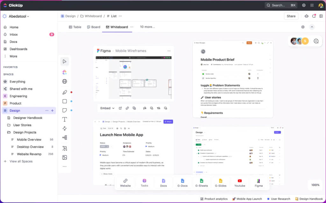The width and height of the screenshot is (326, 203).
Task: Select the globe website embed tool
Action: [x=65, y=81]
